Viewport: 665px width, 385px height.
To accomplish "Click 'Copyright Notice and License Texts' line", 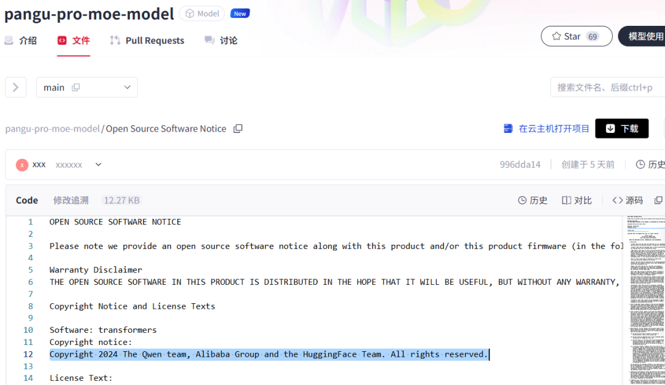I will tap(132, 306).
